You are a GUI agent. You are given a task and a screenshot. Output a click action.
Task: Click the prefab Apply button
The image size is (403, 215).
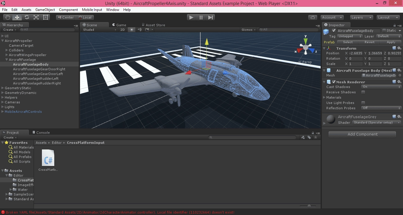click(x=391, y=42)
